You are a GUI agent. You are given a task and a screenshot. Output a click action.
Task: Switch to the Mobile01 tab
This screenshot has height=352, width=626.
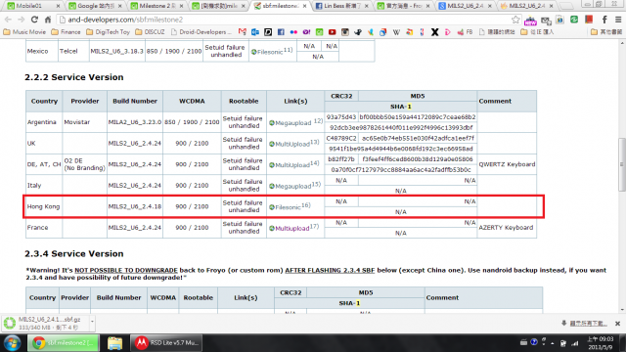33,6
